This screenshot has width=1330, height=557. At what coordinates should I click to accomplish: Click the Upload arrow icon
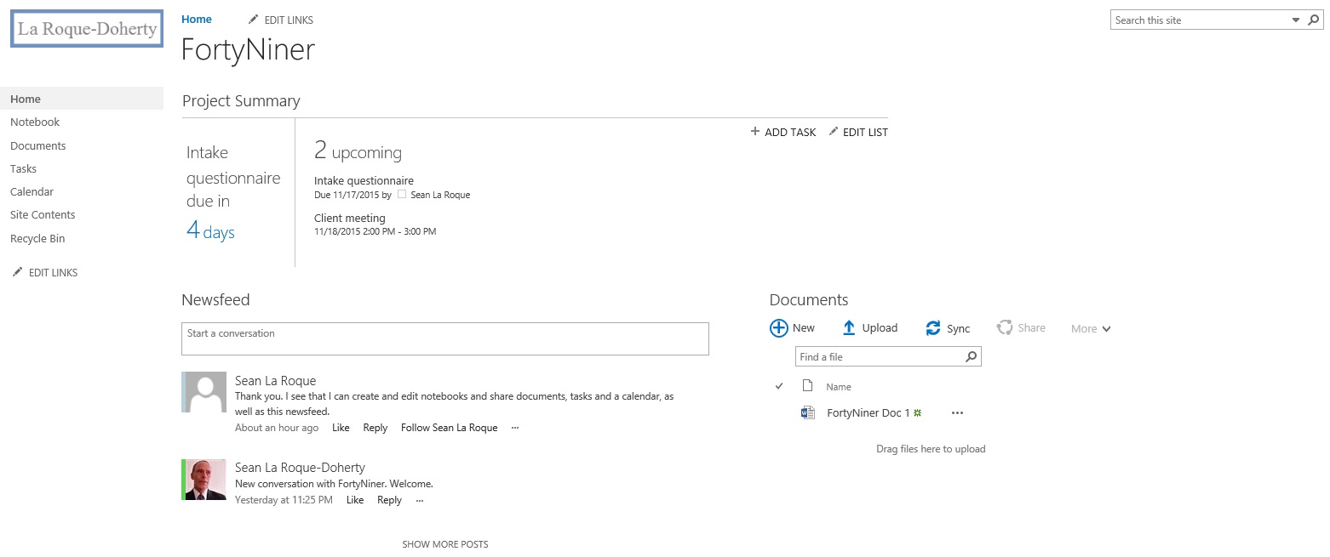point(848,328)
